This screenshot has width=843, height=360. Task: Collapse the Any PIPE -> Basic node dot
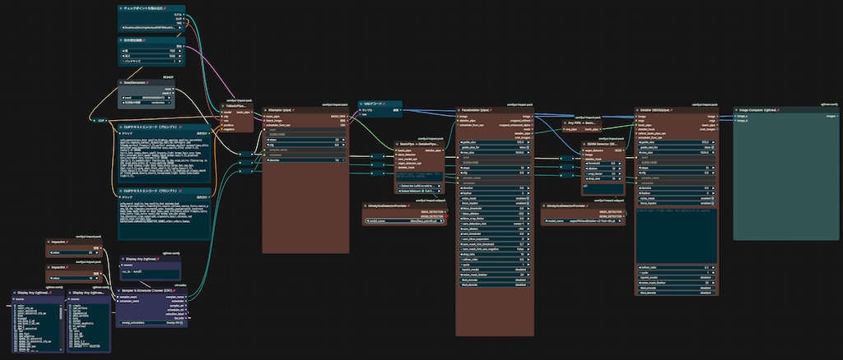click(565, 122)
